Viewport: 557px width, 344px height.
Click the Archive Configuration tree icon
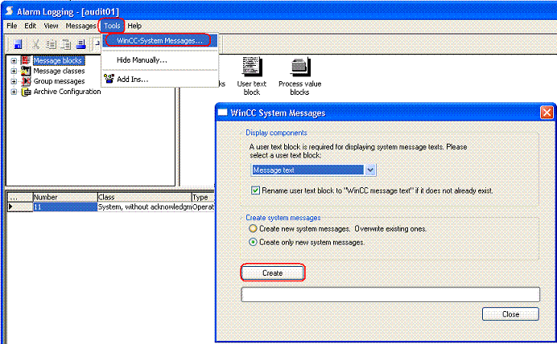point(26,92)
